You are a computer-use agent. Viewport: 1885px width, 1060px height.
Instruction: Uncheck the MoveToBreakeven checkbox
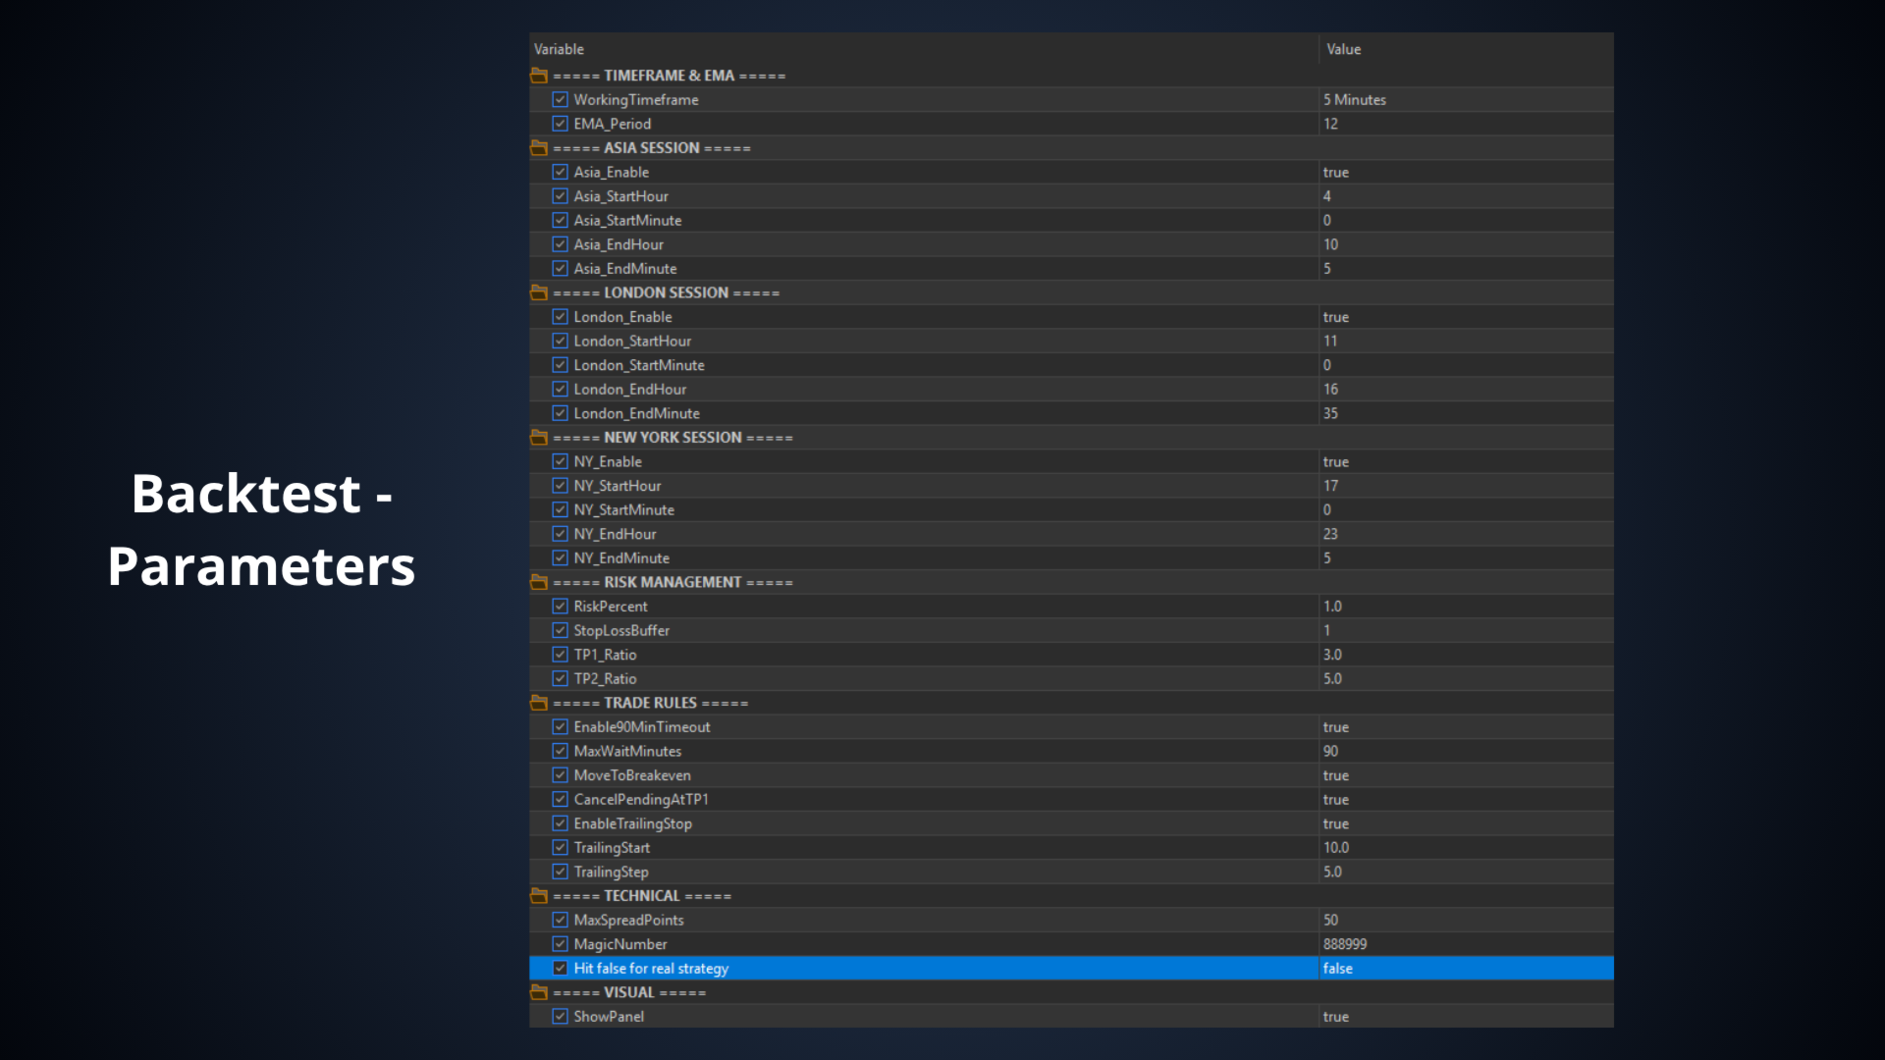[560, 775]
